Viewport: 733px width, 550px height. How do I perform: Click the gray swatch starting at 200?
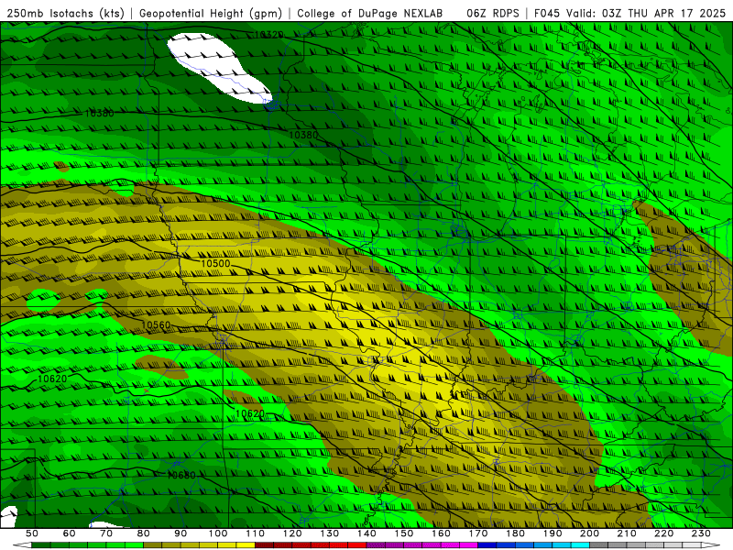click(x=599, y=545)
